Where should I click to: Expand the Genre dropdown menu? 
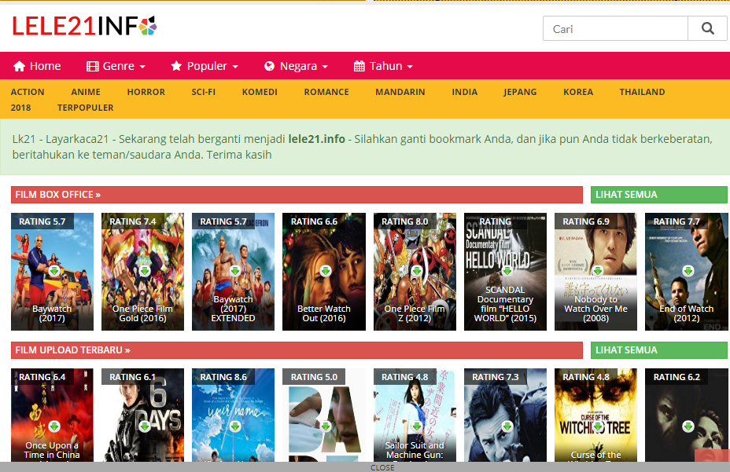(x=116, y=66)
